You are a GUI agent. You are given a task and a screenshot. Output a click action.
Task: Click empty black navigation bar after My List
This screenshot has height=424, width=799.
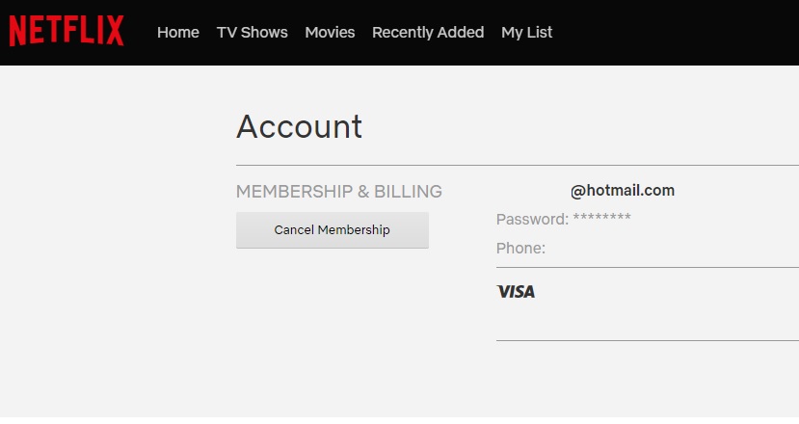(x=675, y=32)
